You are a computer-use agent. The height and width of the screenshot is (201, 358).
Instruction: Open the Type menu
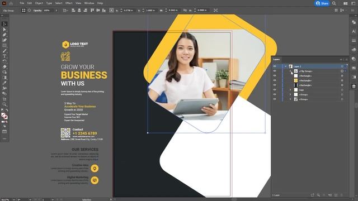[49, 3]
